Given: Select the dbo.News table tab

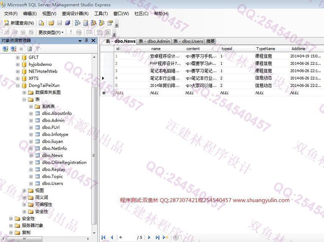Looking at the screenshot, I should [120, 41].
